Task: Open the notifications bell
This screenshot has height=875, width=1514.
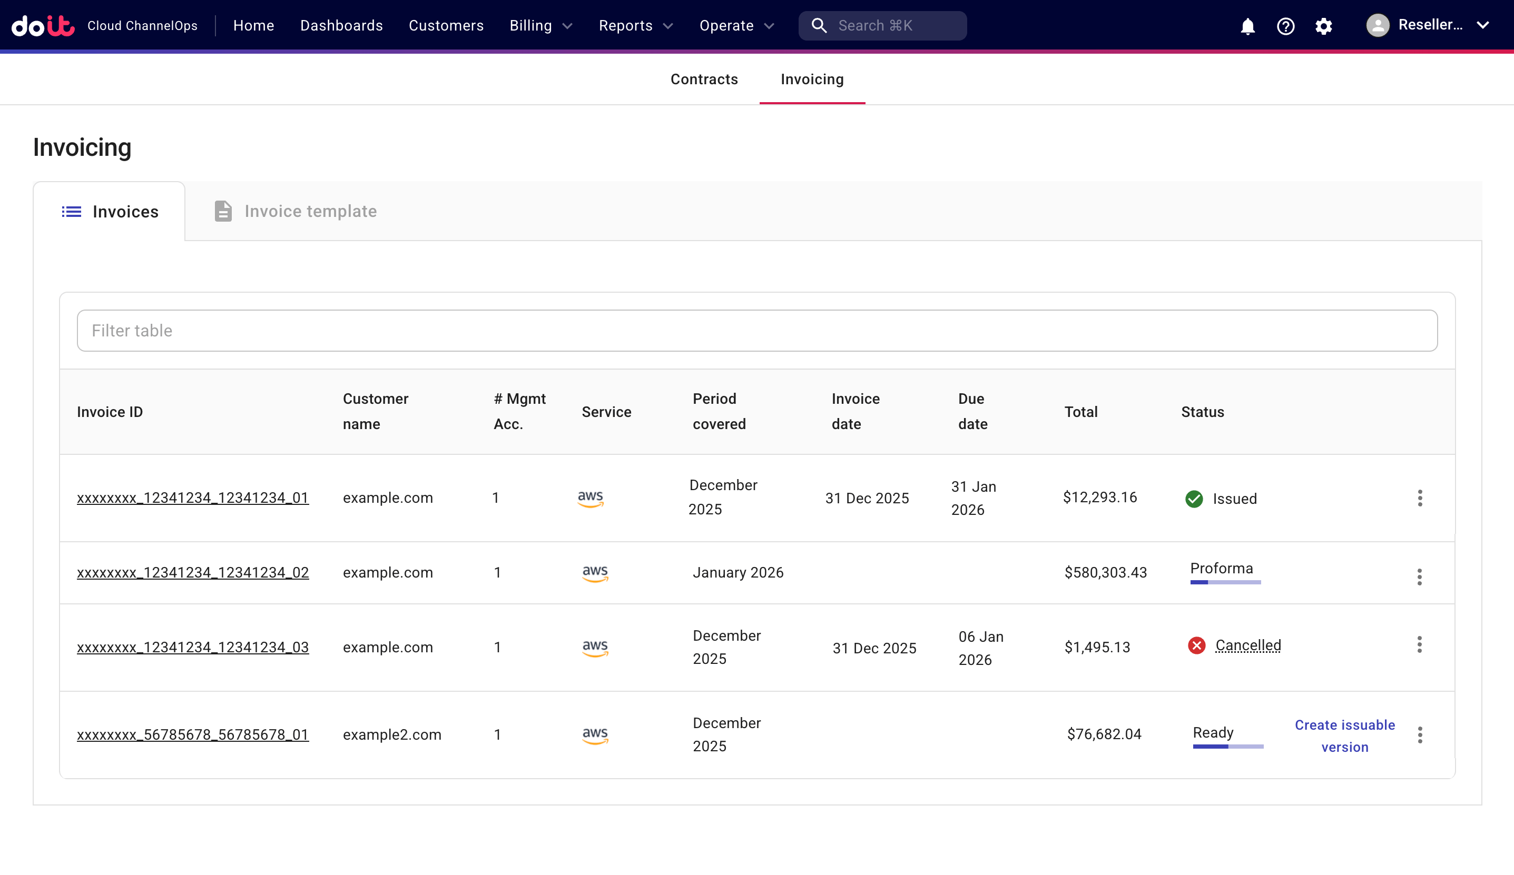Action: (x=1247, y=26)
